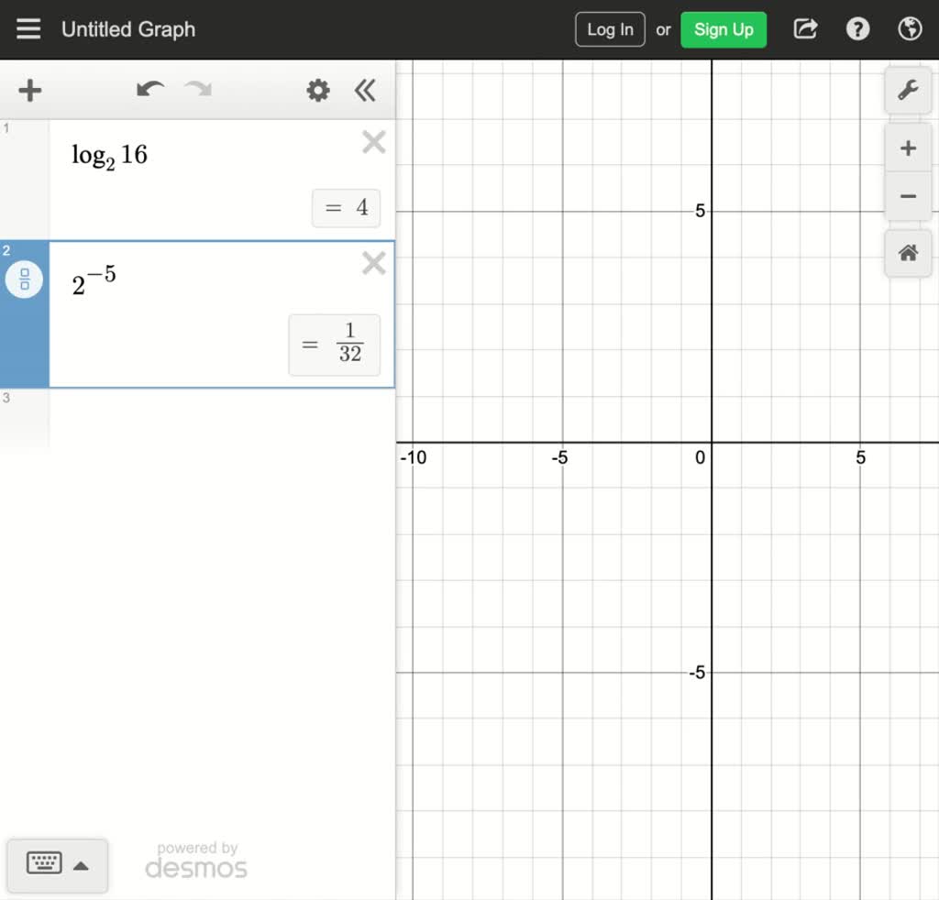939x900 pixels.
Task: Zoom in on the graph
Action: pyautogui.click(x=908, y=148)
